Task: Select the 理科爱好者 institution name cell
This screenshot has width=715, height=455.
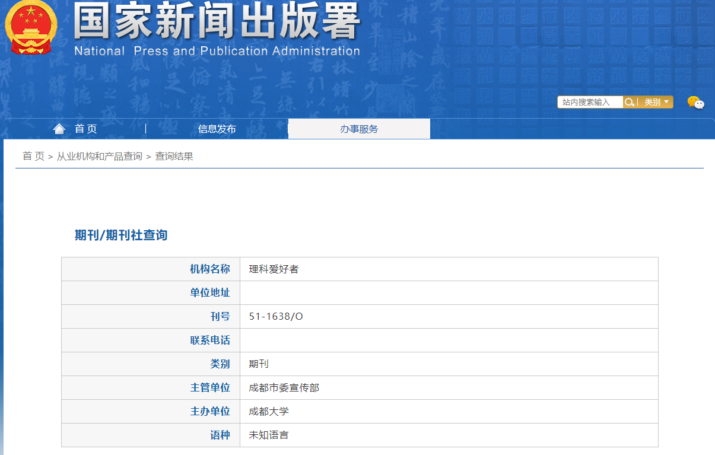Action: (x=274, y=269)
